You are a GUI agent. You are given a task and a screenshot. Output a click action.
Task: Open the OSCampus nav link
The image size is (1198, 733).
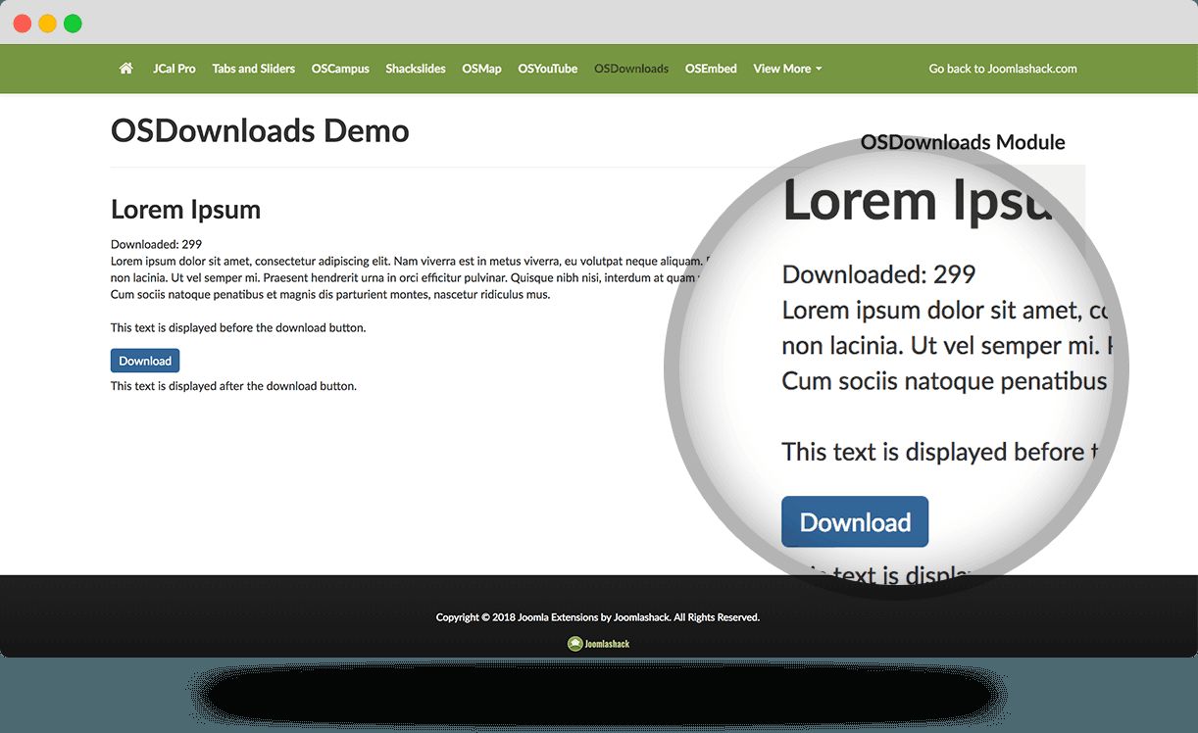coord(340,69)
